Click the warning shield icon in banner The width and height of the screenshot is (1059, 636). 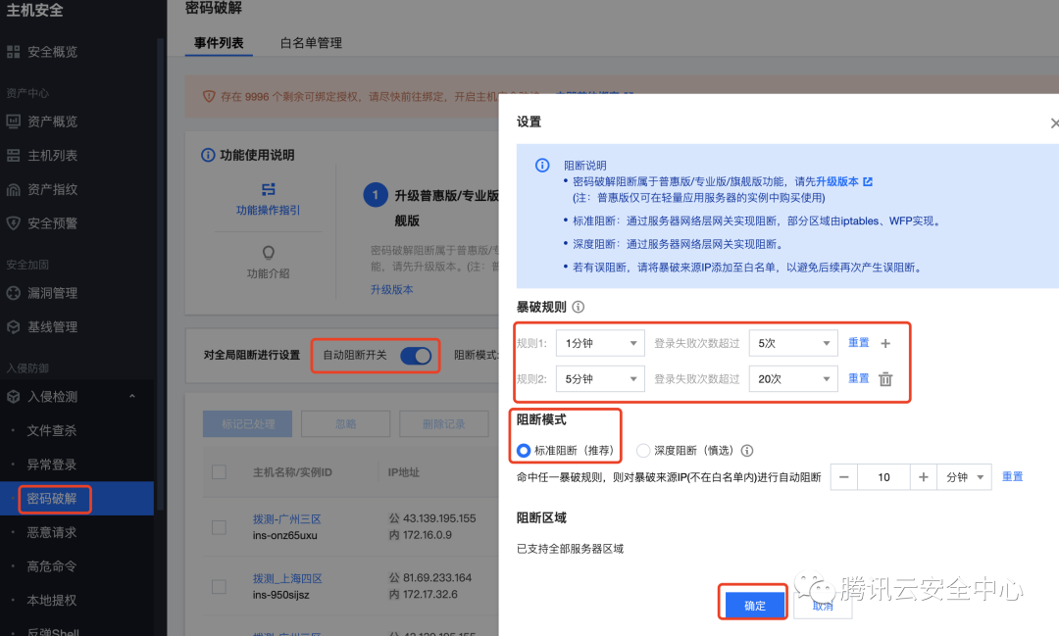210,97
